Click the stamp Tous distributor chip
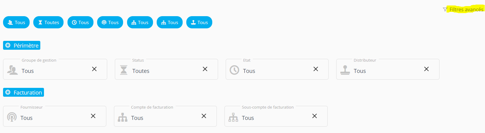The image size is (485, 133). [x=199, y=23]
